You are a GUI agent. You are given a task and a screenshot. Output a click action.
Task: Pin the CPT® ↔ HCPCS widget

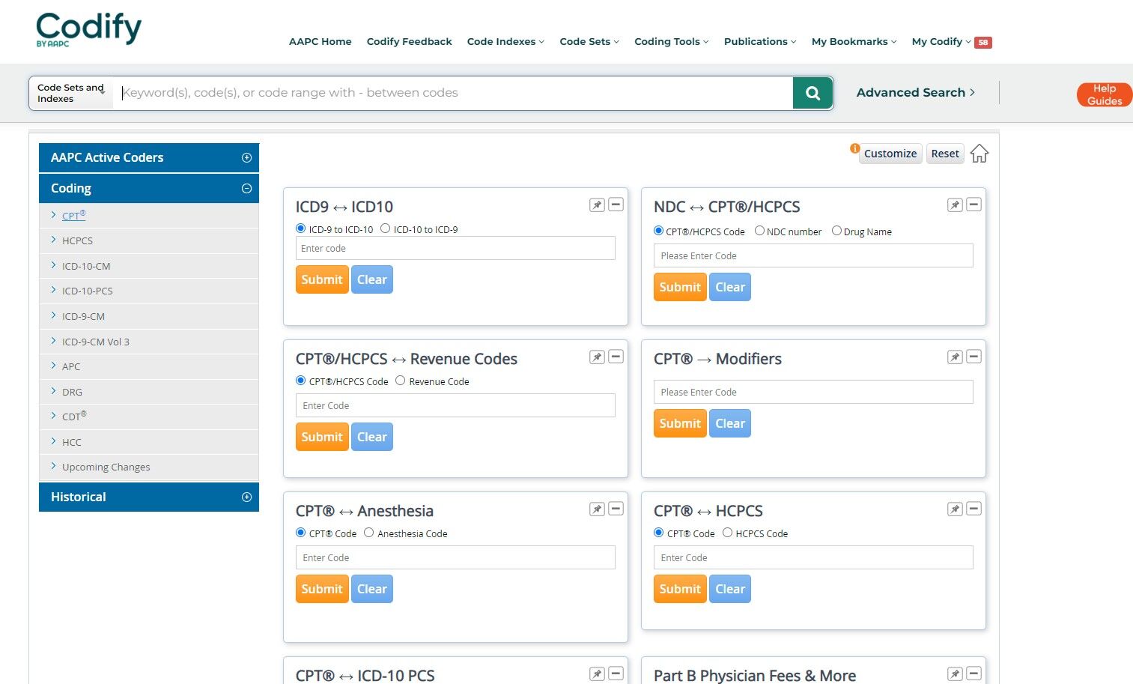[x=955, y=509]
